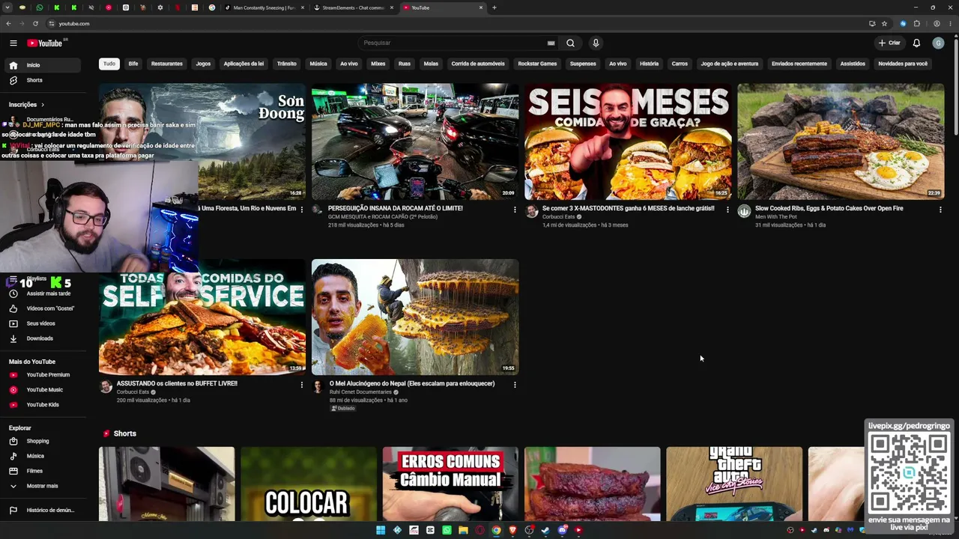Open Steam from the taskbar
Screen dimensions: 959x539
click(545, 530)
